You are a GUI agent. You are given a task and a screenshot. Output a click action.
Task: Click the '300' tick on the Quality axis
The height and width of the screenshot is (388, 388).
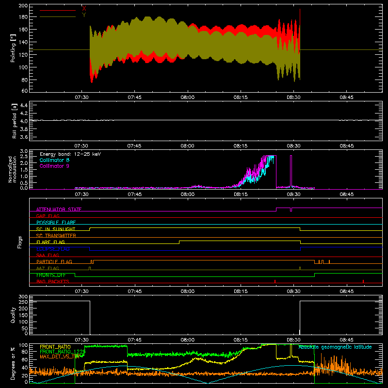23,297
